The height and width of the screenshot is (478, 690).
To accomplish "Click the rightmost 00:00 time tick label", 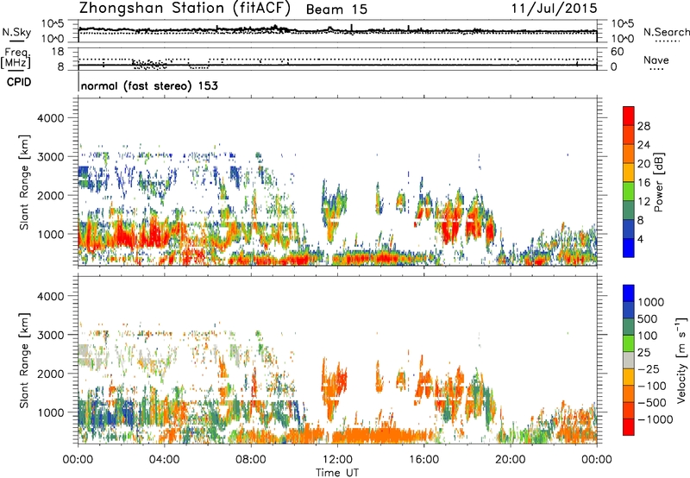I will click(597, 460).
